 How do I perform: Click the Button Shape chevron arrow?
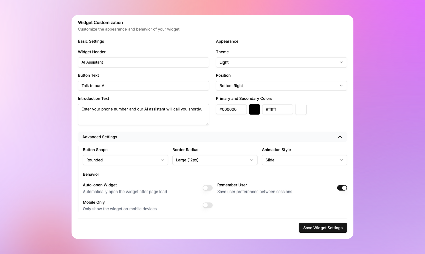162,160
